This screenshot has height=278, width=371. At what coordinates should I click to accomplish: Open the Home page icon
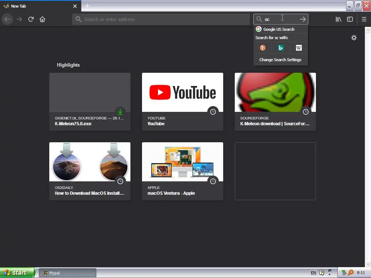42,19
